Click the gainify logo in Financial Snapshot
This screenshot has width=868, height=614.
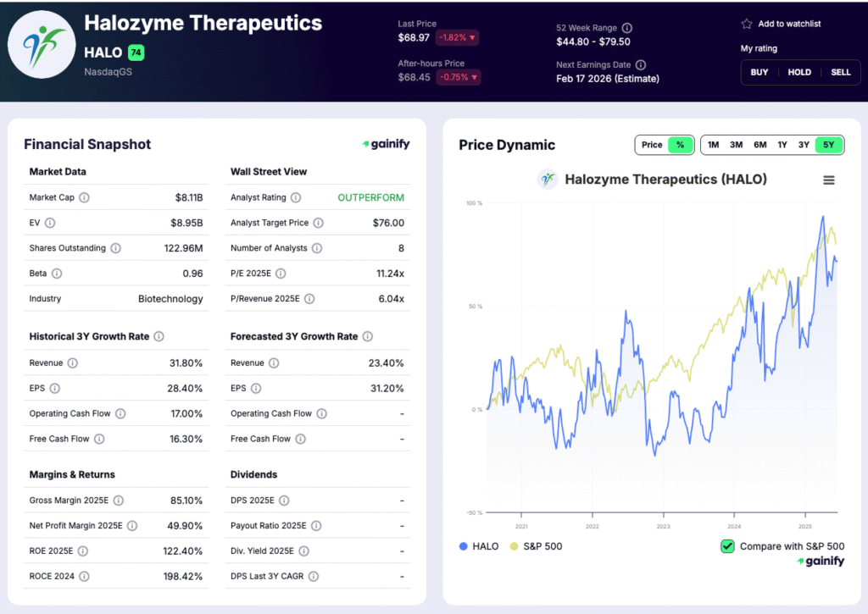(386, 144)
